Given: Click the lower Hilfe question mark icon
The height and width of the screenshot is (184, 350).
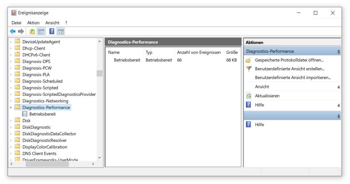Looking at the screenshot, I should point(249,125).
